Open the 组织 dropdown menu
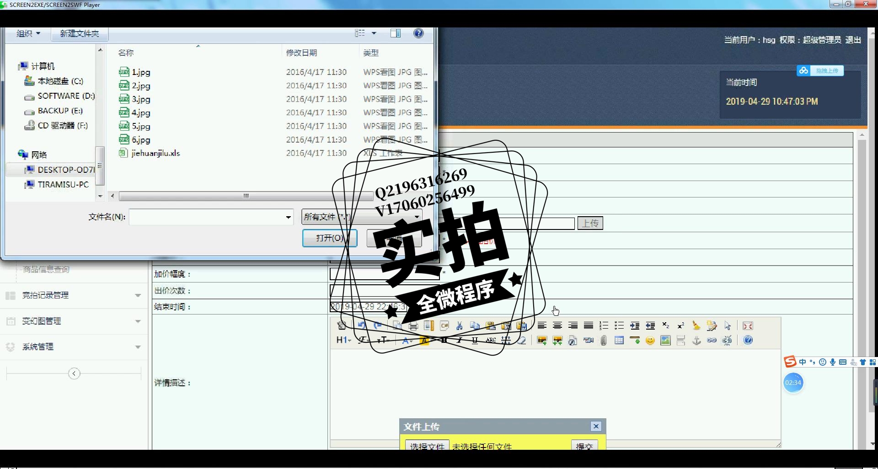The image size is (878, 469). [x=28, y=33]
